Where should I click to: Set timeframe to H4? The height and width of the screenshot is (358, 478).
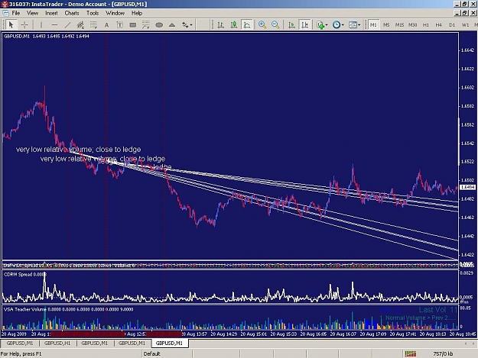(439, 24)
